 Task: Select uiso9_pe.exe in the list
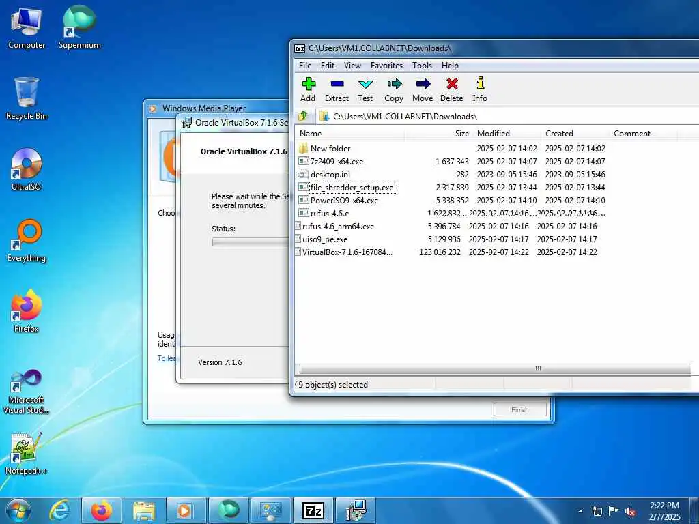pyautogui.click(x=322, y=239)
